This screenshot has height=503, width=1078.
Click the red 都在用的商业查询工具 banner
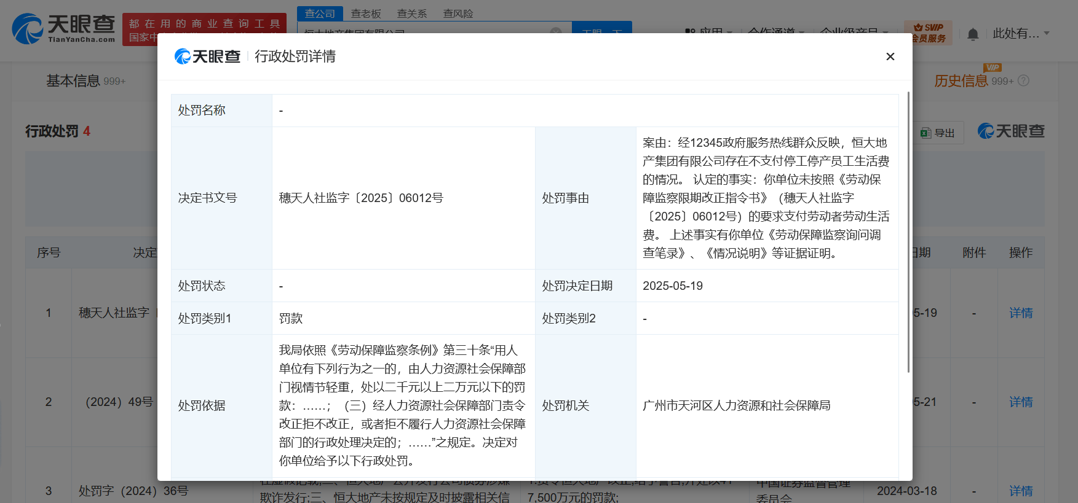tap(204, 29)
